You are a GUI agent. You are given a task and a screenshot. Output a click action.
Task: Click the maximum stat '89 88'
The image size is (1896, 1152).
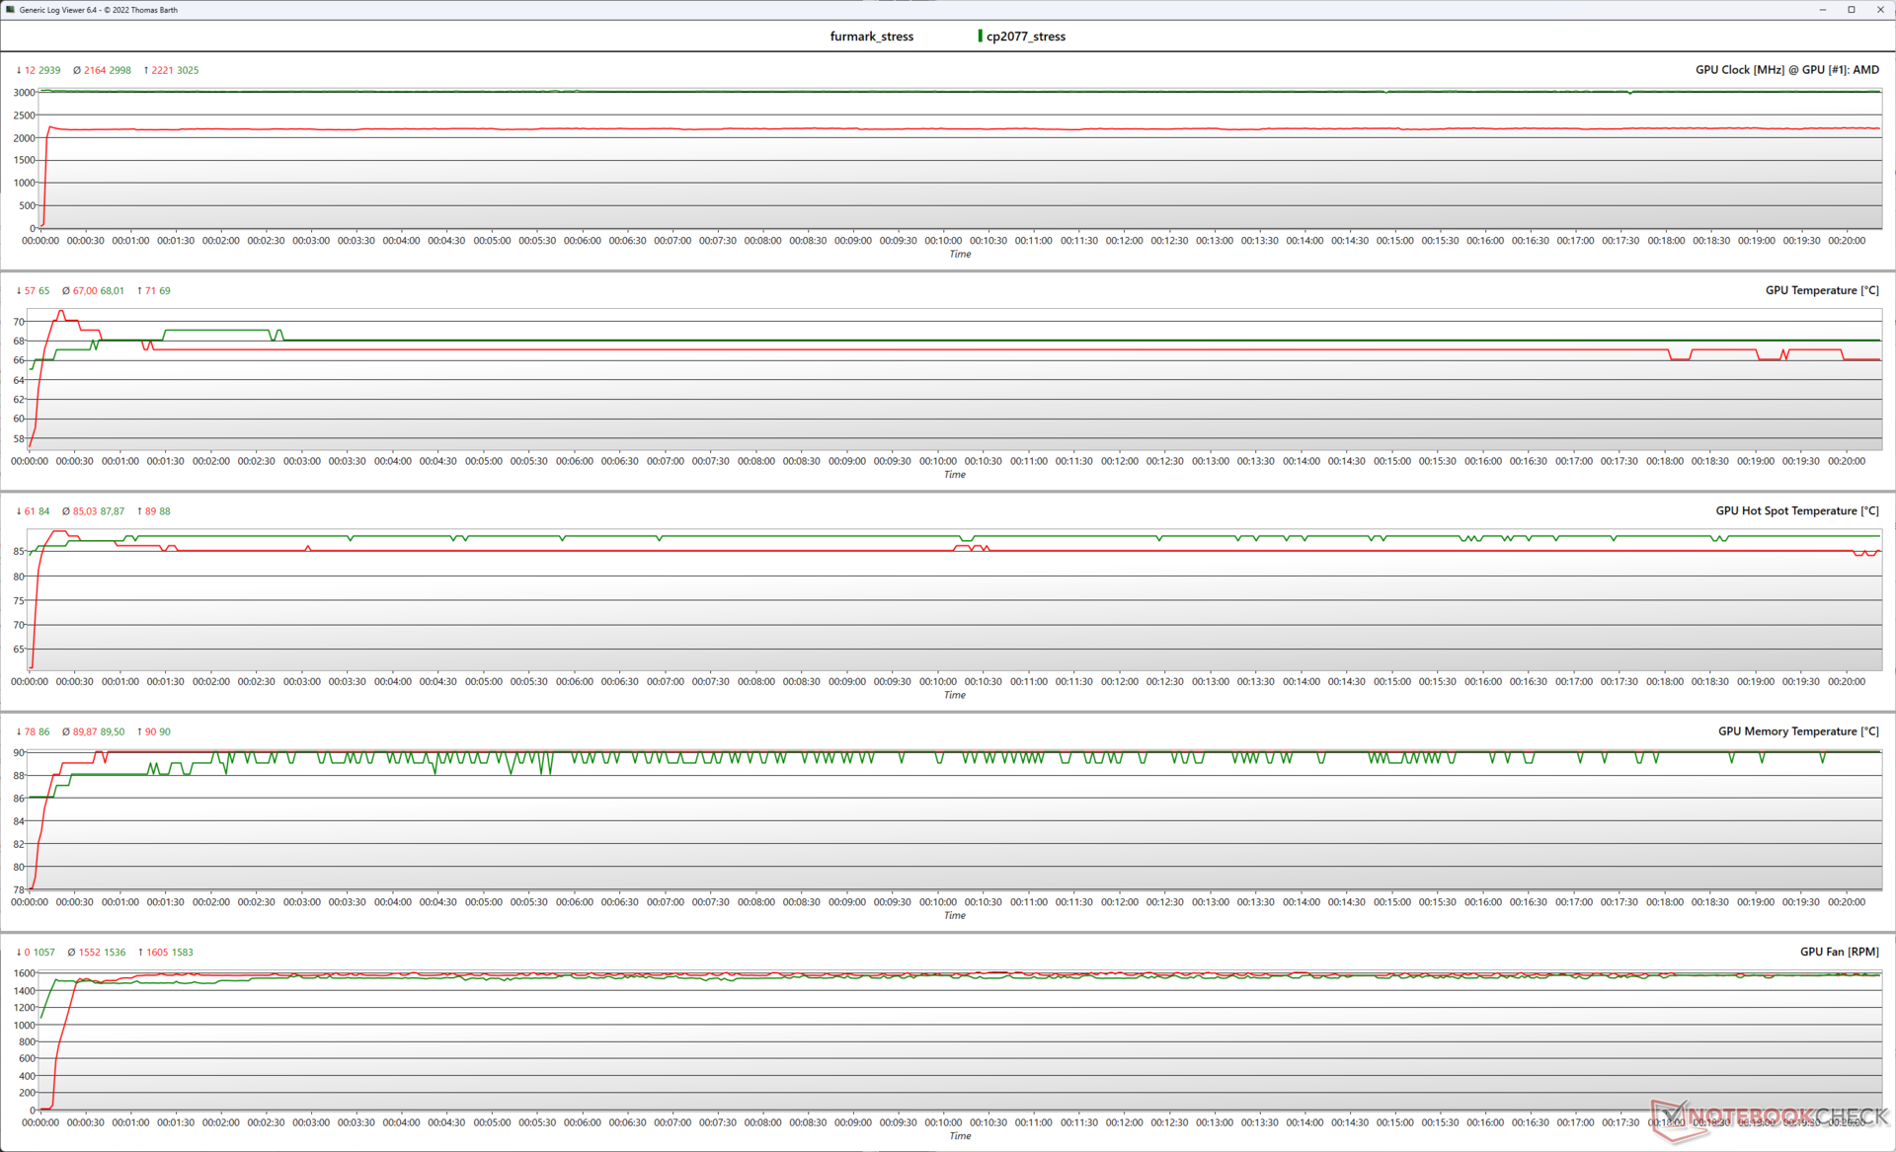[x=153, y=511]
